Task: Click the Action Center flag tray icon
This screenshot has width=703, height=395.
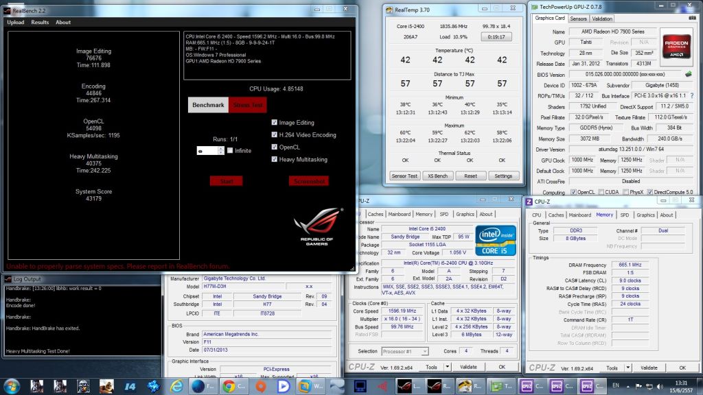Action: tap(639, 386)
